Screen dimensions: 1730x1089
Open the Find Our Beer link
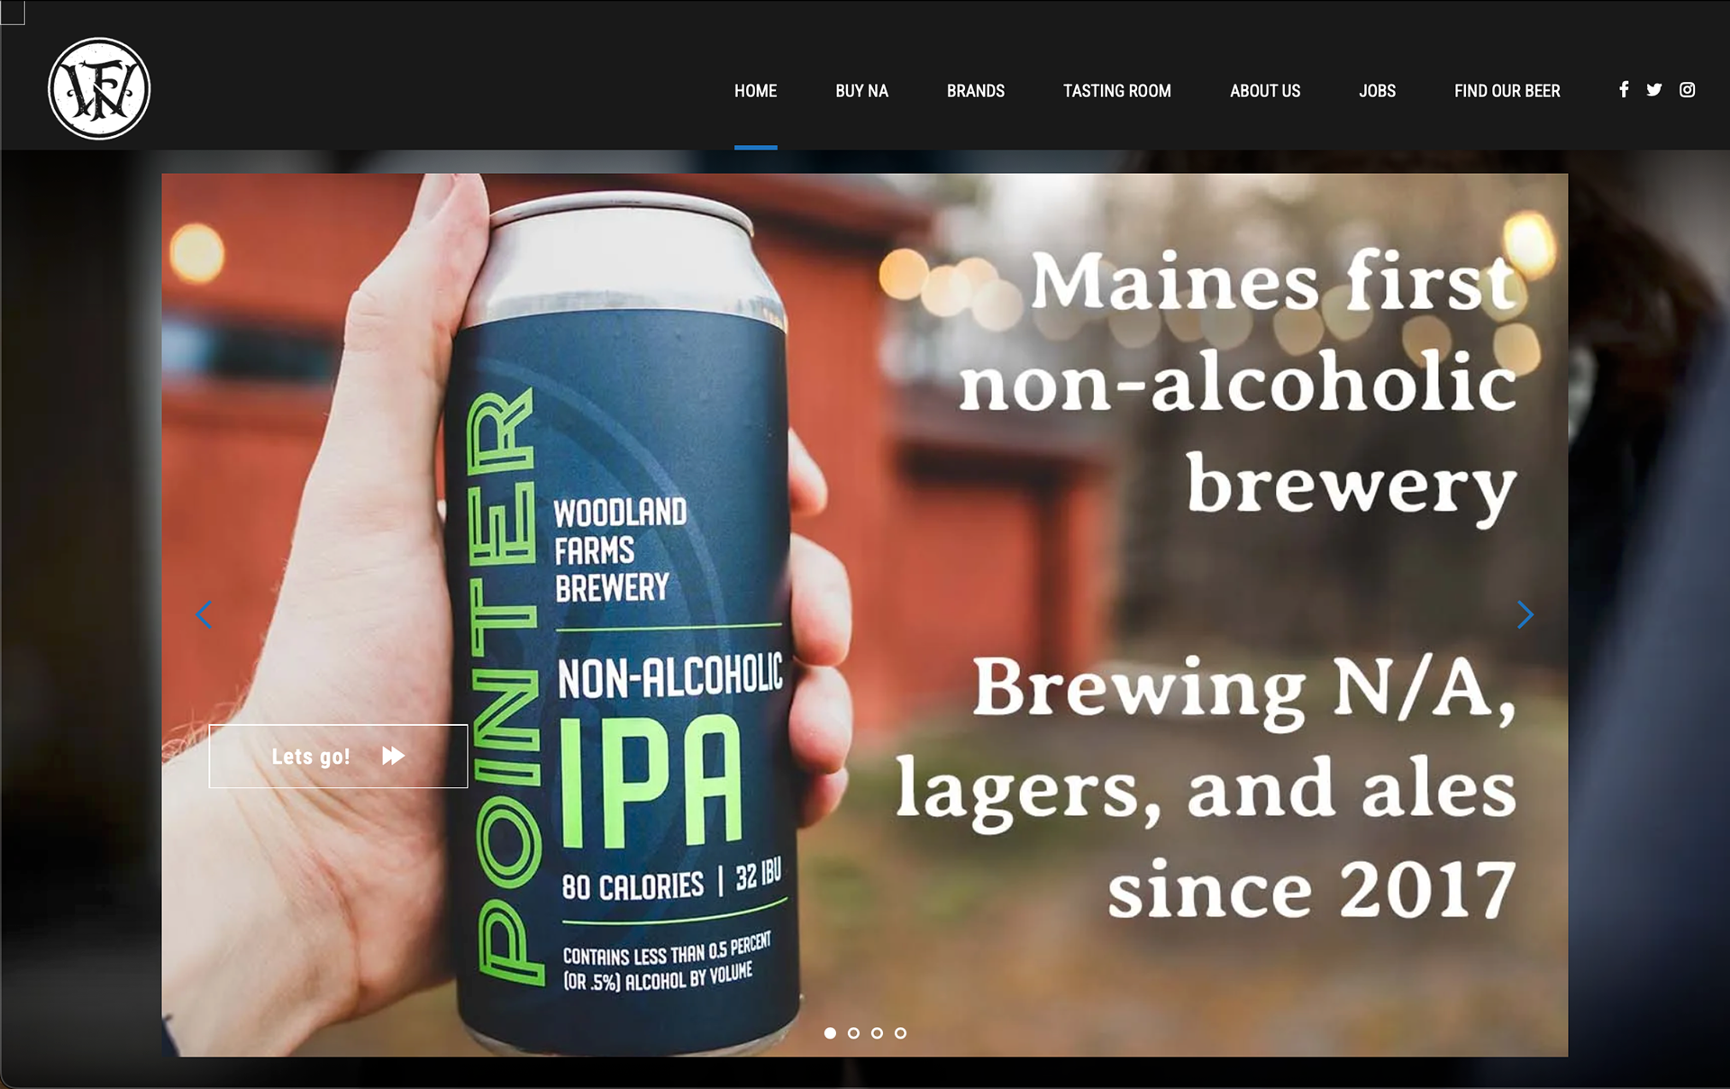[1507, 91]
